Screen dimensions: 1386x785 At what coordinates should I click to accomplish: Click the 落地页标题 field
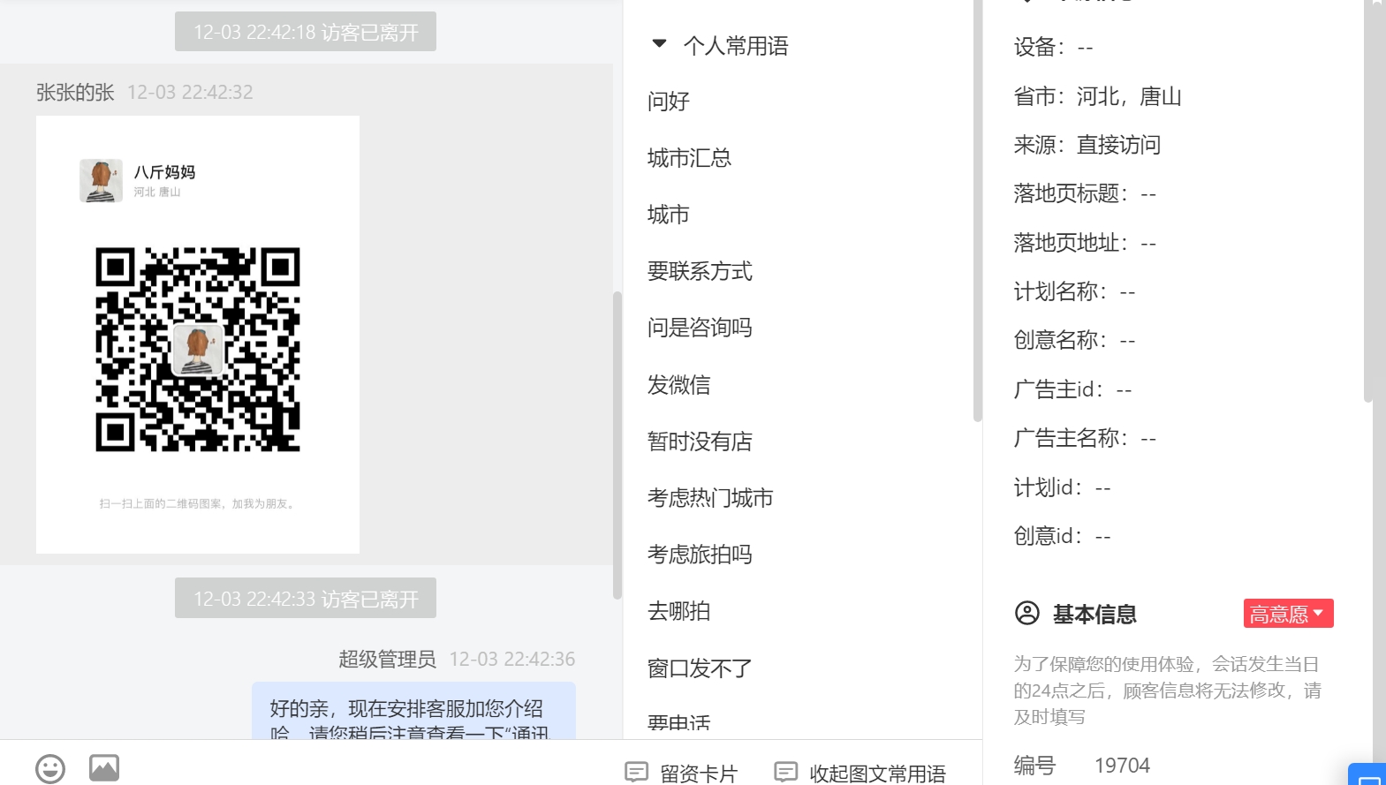click(x=1085, y=193)
